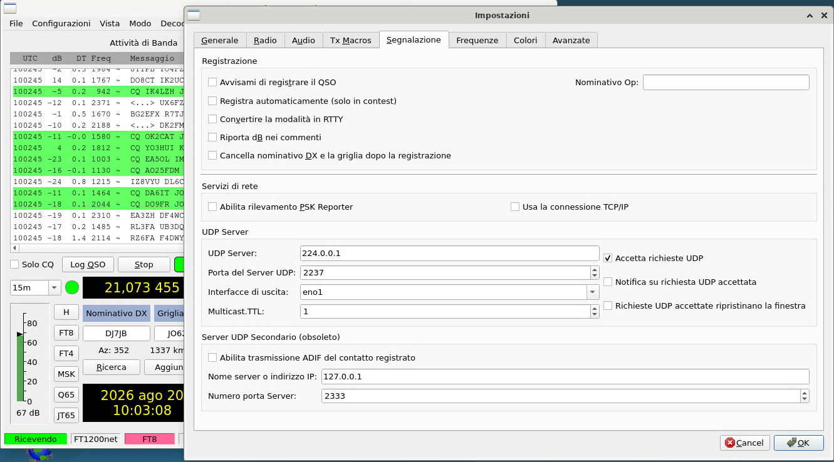Click the FT1200net status bar label

(x=96, y=439)
